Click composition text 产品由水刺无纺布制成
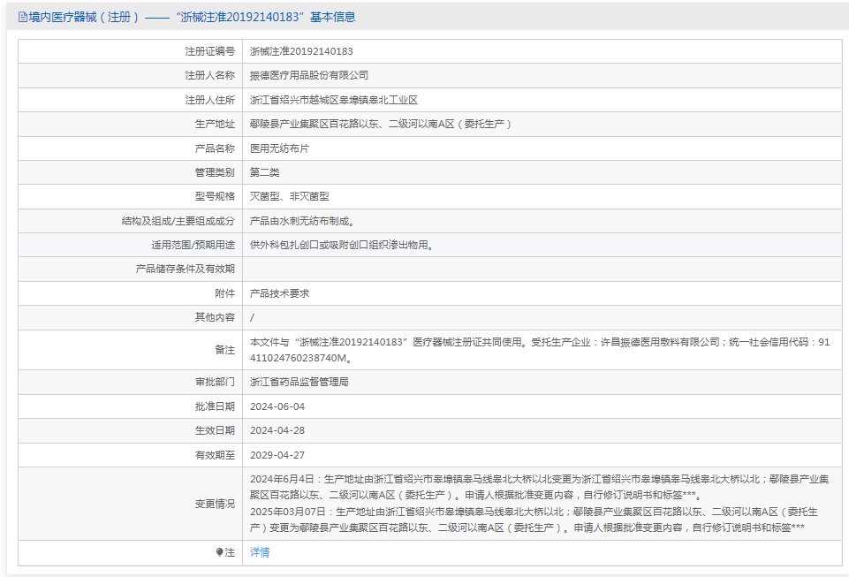This screenshot has width=849, height=577. (299, 221)
